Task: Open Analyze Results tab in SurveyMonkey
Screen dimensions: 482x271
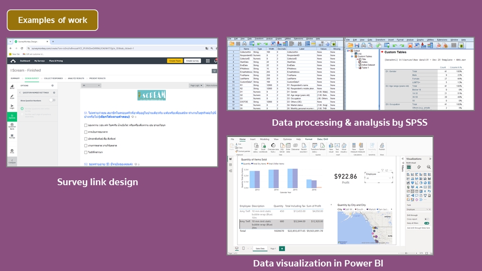Action: 76,78
